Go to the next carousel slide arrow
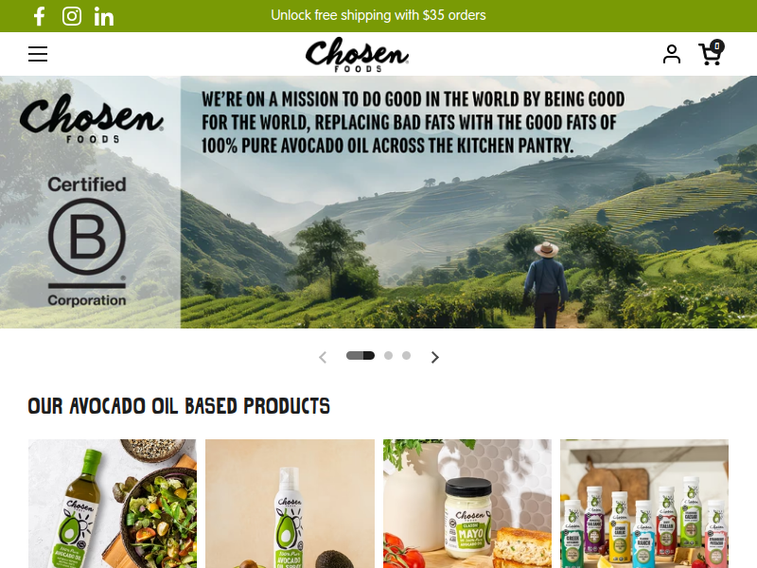757x568 pixels. [435, 357]
